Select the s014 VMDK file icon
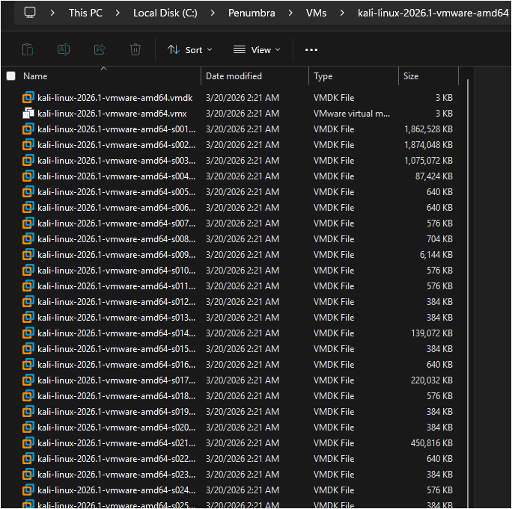The image size is (512, 509). [x=28, y=333]
